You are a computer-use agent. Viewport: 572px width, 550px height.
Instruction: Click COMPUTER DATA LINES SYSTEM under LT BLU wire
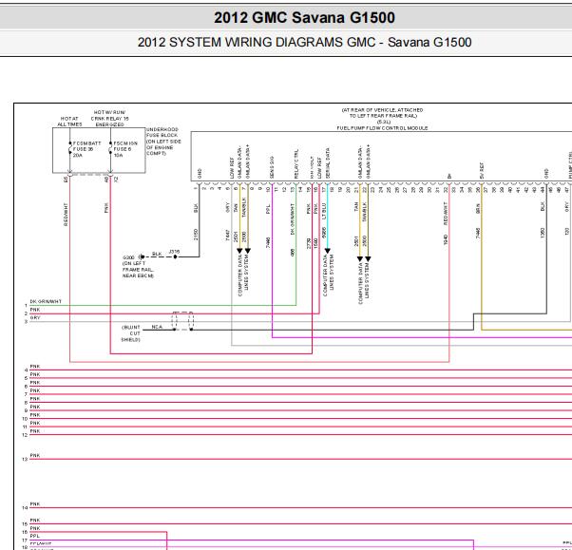coord(328,275)
